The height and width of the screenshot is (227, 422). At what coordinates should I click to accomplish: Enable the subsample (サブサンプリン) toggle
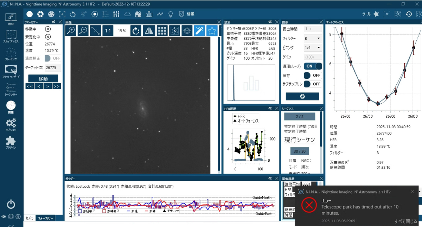(x=313, y=84)
